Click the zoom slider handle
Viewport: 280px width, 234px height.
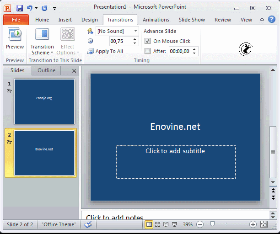(x=212, y=224)
